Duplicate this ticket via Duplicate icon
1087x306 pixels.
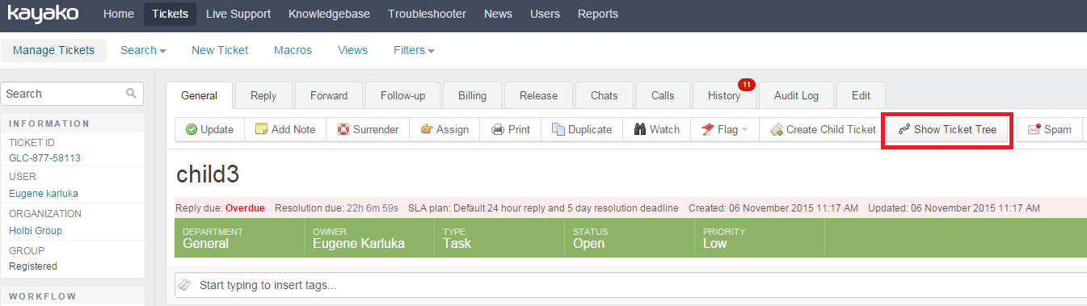point(558,129)
